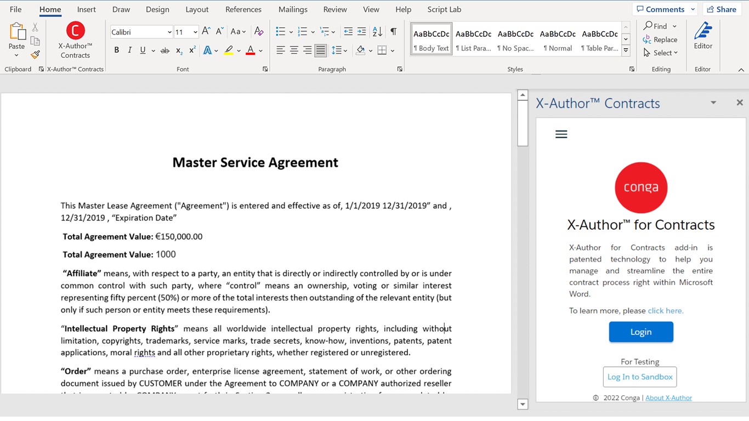
Task: Select the Format Painter brush
Action: click(35, 55)
